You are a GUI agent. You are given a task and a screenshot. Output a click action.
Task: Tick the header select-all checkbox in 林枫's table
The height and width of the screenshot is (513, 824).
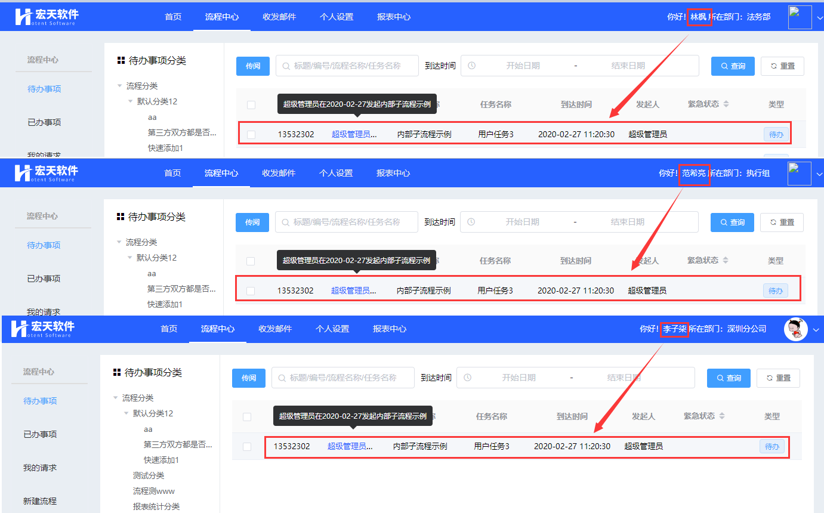click(x=251, y=105)
